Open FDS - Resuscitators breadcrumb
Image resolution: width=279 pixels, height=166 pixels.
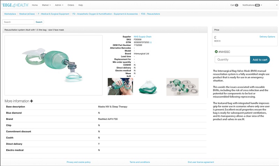(x=150, y=14)
